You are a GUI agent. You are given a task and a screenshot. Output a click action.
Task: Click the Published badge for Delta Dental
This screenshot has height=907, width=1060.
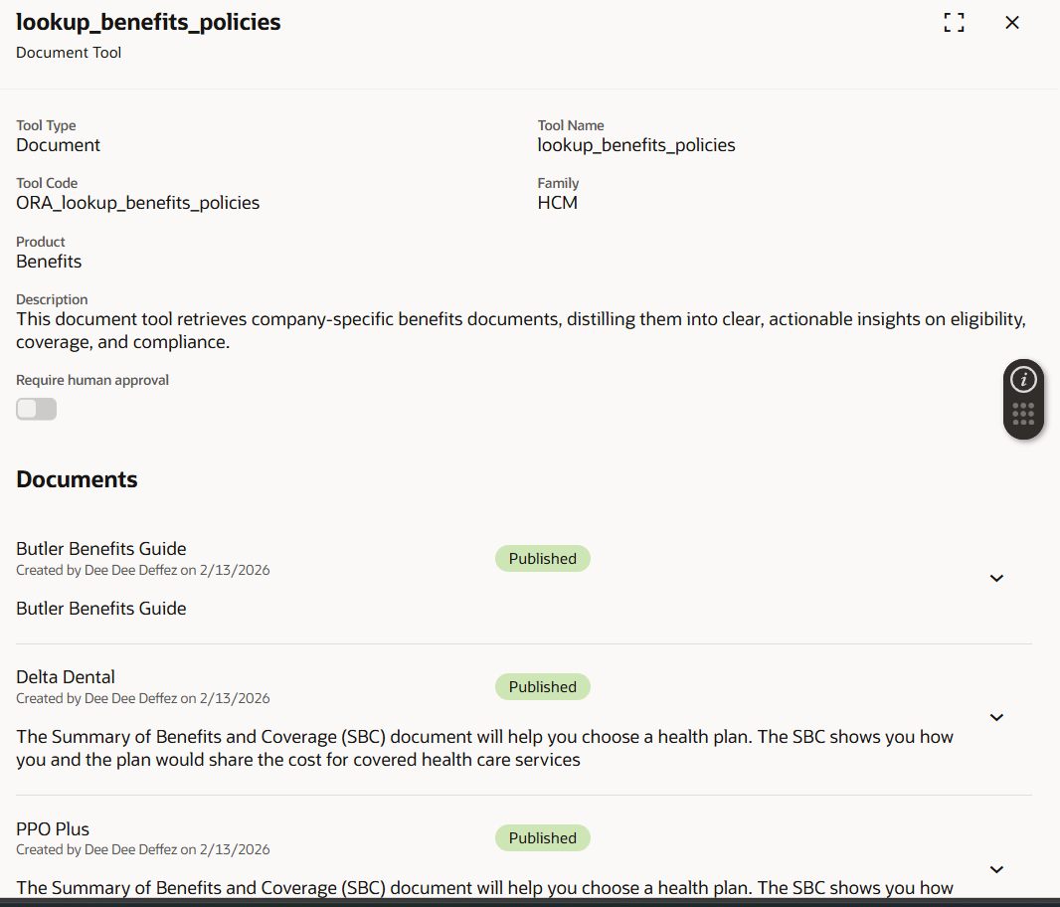click(542, 687)
